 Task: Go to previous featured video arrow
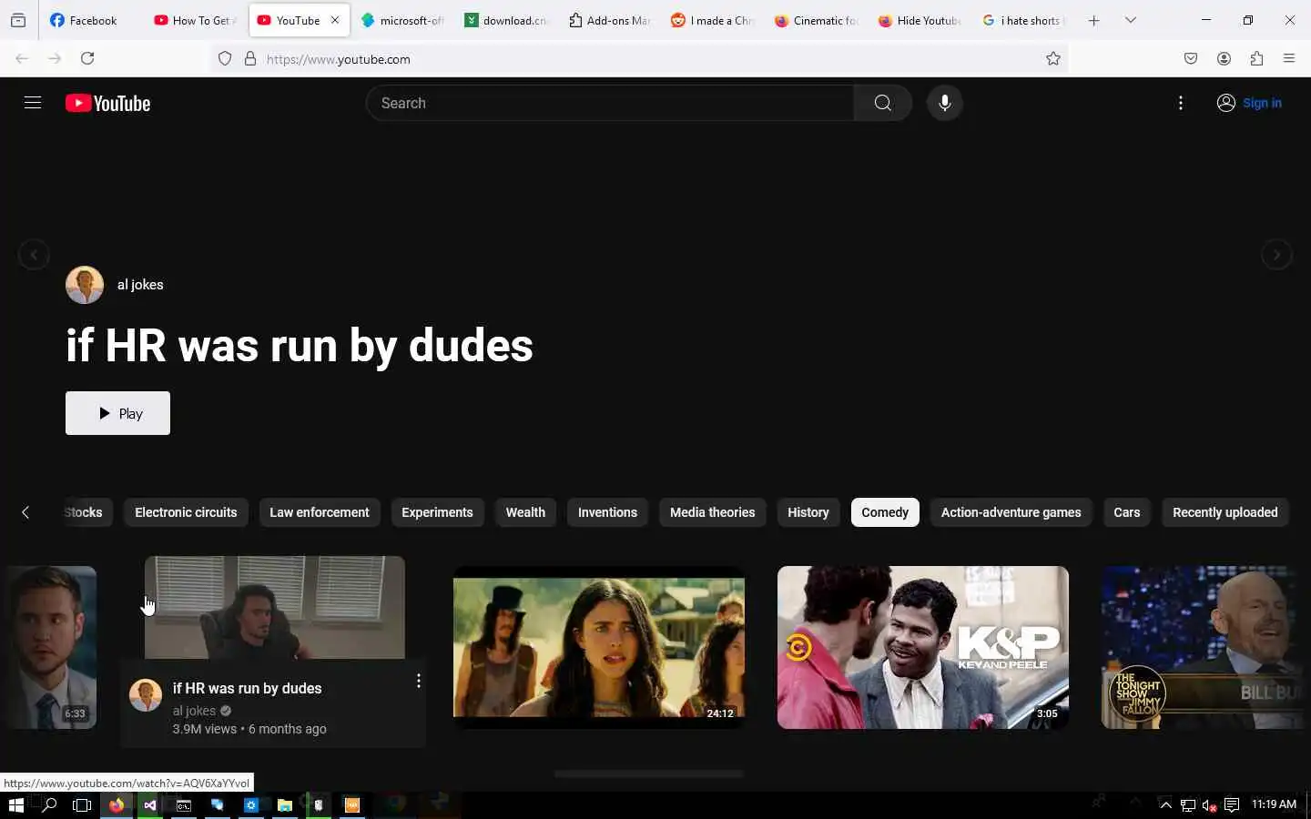pos(34,255)
